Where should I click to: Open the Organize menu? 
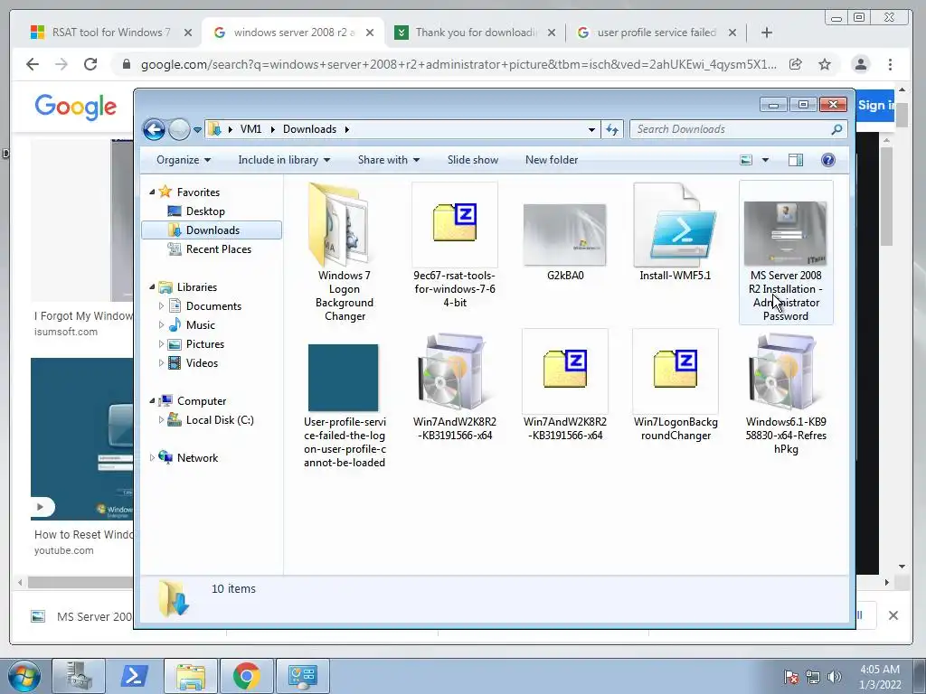(x=183, y=160)
